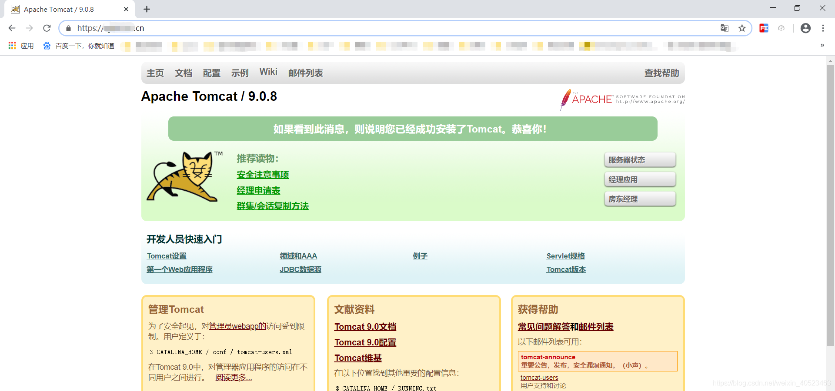The width and height of the screenshot is (835, 391).
Task: Open the 第一个Web应用程序 link
Action: [180, 269]
